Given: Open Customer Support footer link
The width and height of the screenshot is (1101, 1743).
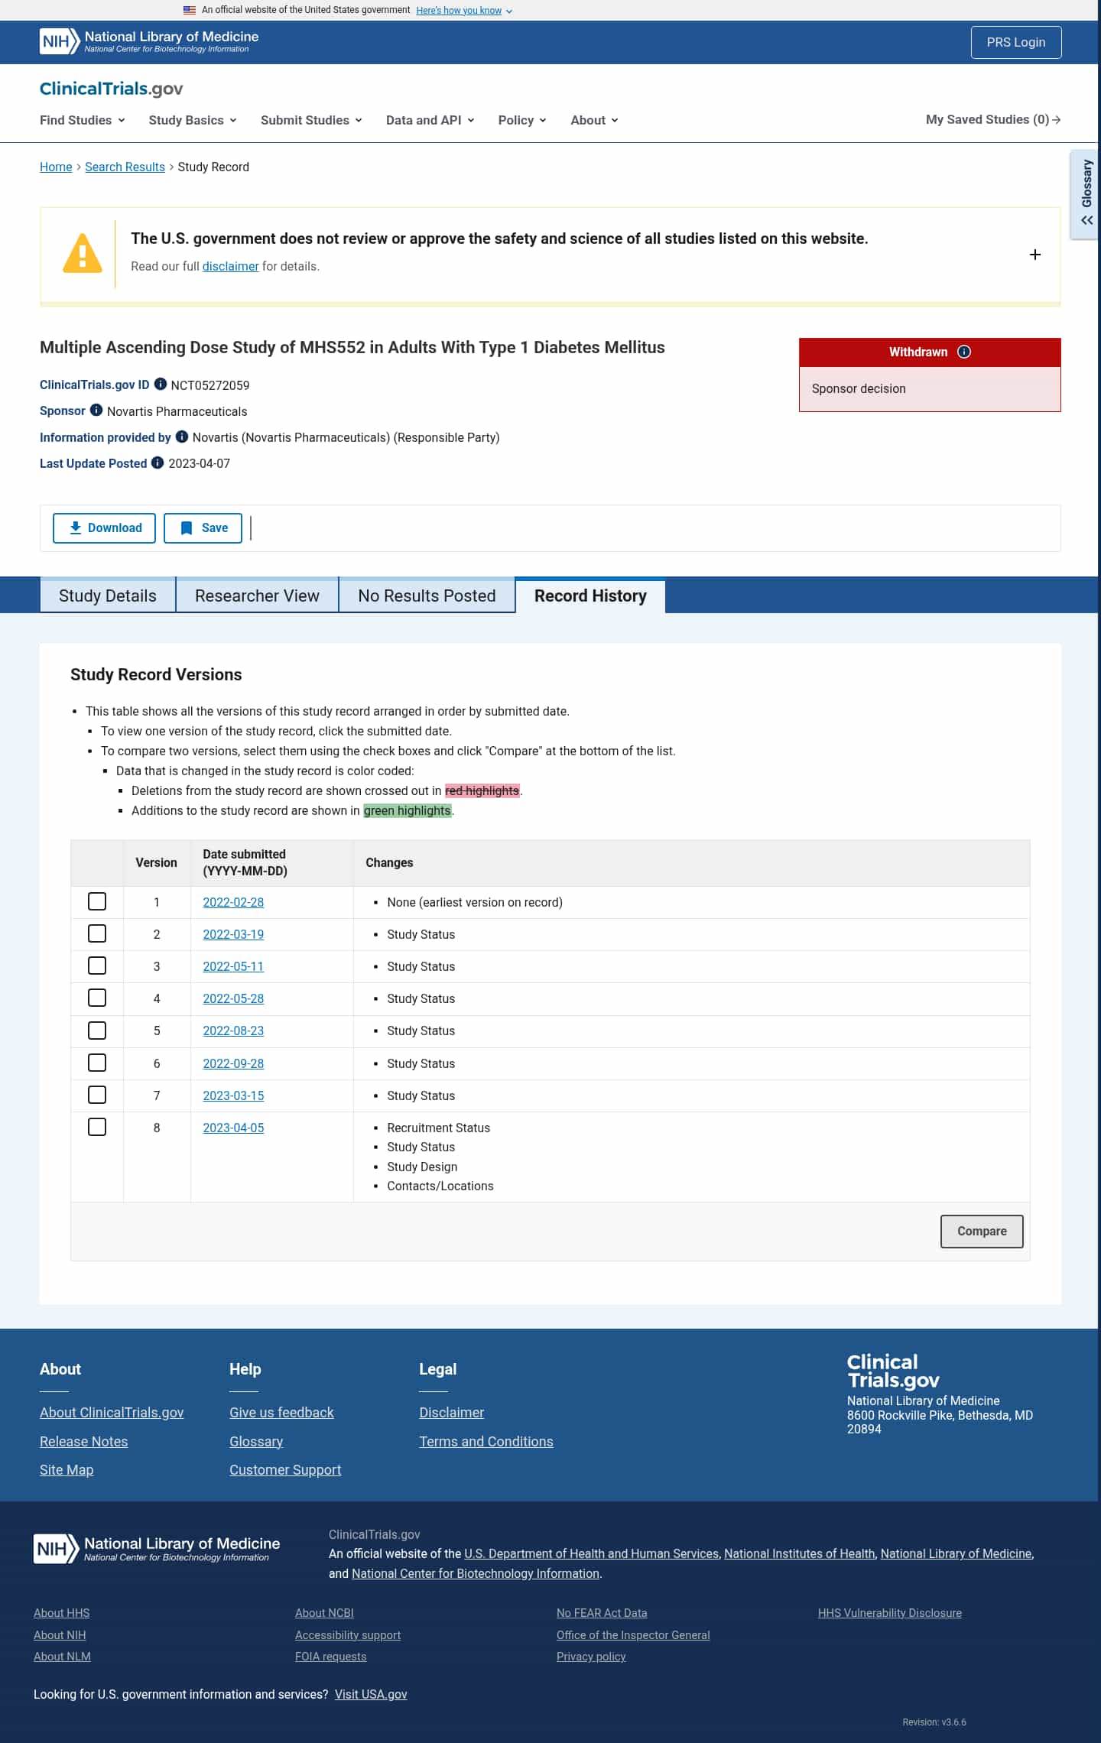Looking at the screenshot, I should coord(285,1469).
